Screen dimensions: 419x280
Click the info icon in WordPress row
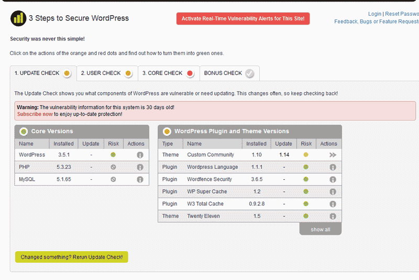click(x=140, y=155)
